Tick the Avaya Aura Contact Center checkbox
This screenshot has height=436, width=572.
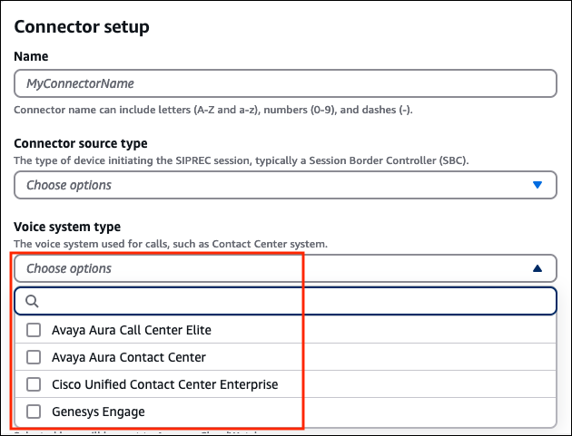(x=34, y=357)
